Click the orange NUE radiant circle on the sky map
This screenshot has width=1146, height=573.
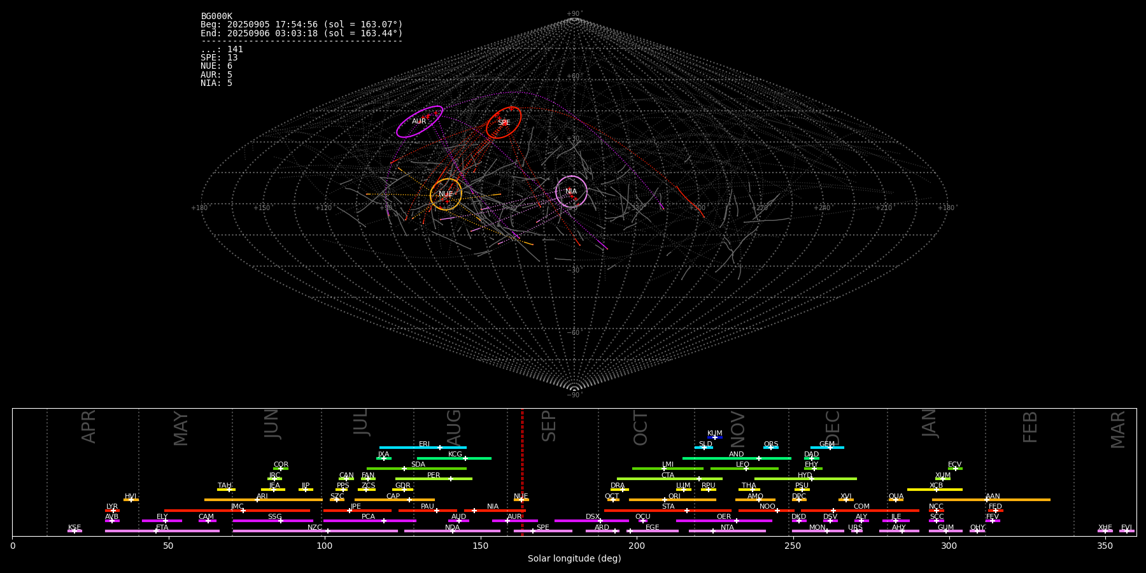446,194
